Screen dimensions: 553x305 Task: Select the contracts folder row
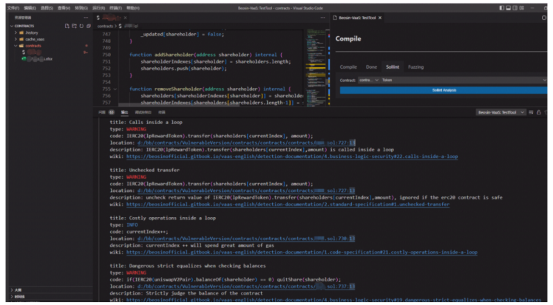(50, 46)
